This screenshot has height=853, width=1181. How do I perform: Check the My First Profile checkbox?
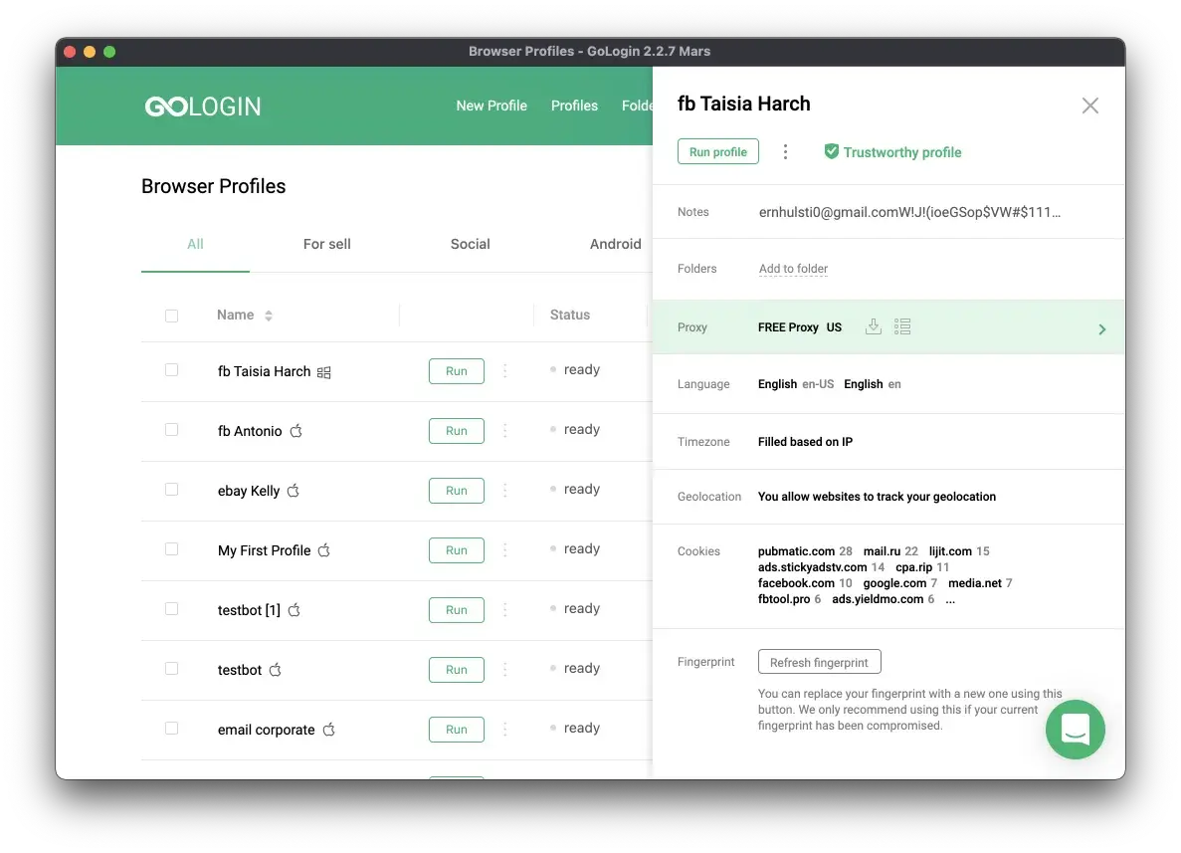tap(172, 549)
